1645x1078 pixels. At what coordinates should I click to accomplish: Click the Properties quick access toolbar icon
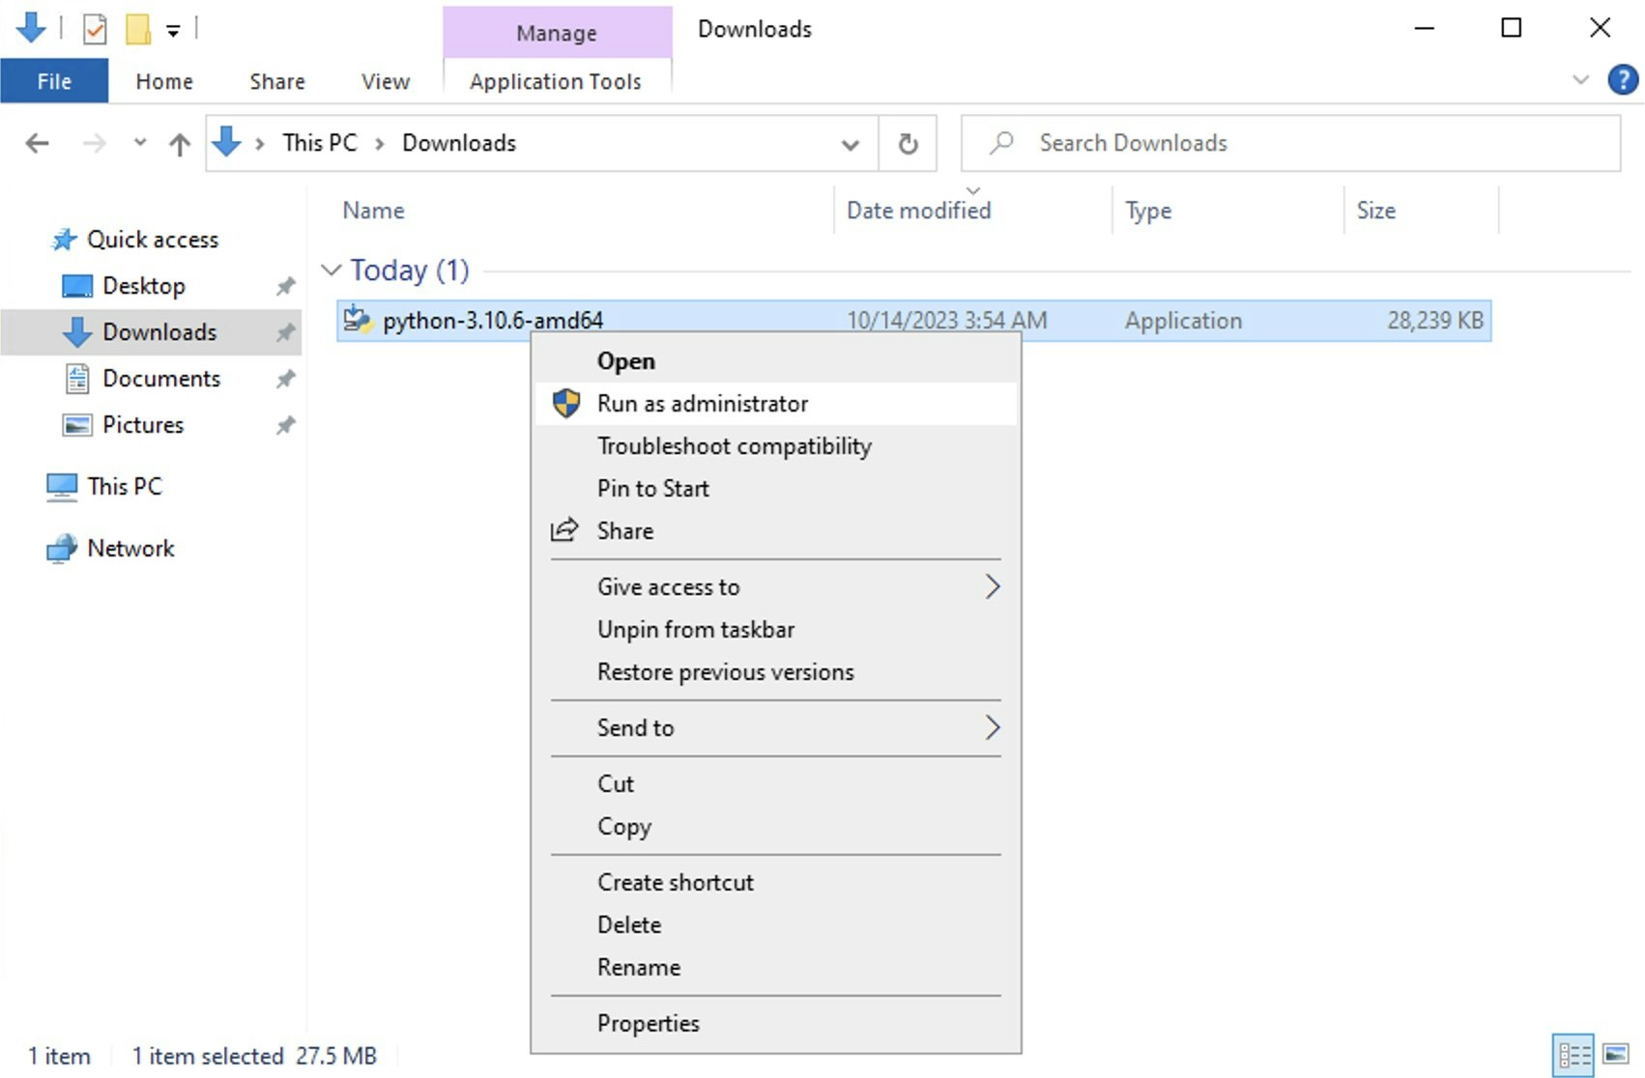coord(95,29)
